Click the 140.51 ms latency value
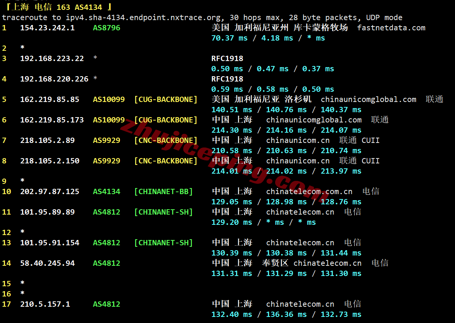The height and width of the screenshot is (323, 455). tap(232, 110)
